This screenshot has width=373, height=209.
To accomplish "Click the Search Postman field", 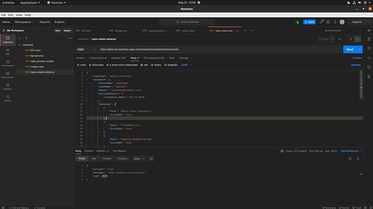I will coord(186,22).
